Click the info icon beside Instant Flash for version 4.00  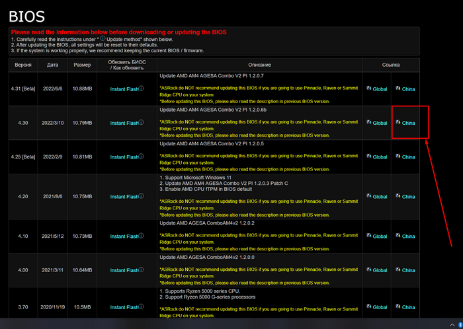tap(142, 270)
